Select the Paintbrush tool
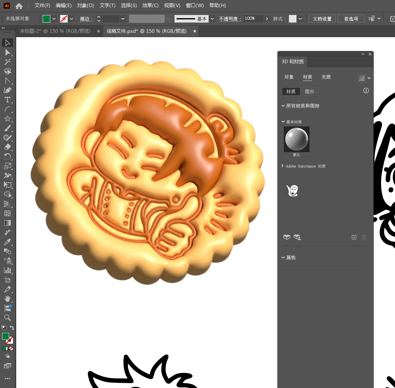395x388 pixels. tap(8, 128)
